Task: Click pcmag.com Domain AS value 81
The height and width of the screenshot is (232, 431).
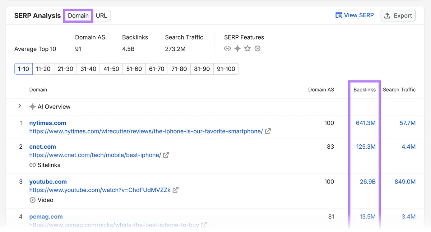Action: click(331, 217)
